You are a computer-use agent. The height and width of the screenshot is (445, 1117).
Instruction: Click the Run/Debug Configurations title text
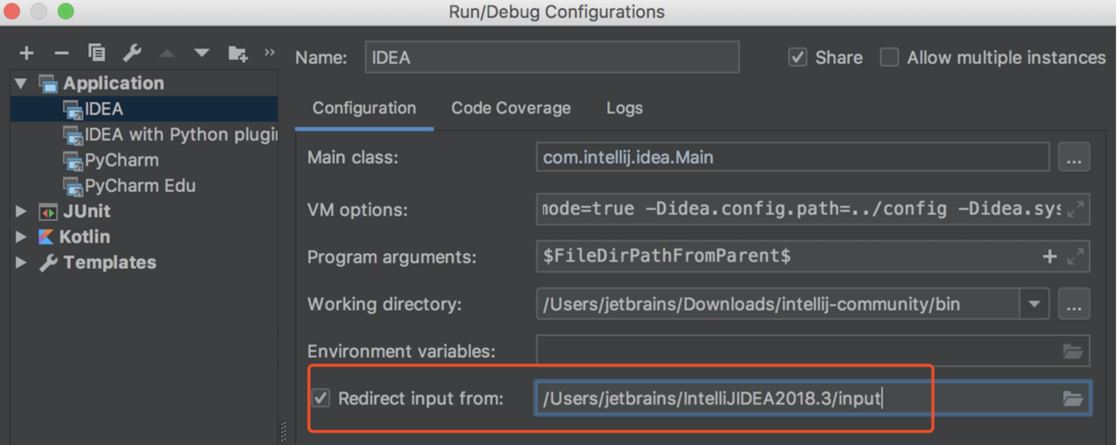click(x=557, y=12)
